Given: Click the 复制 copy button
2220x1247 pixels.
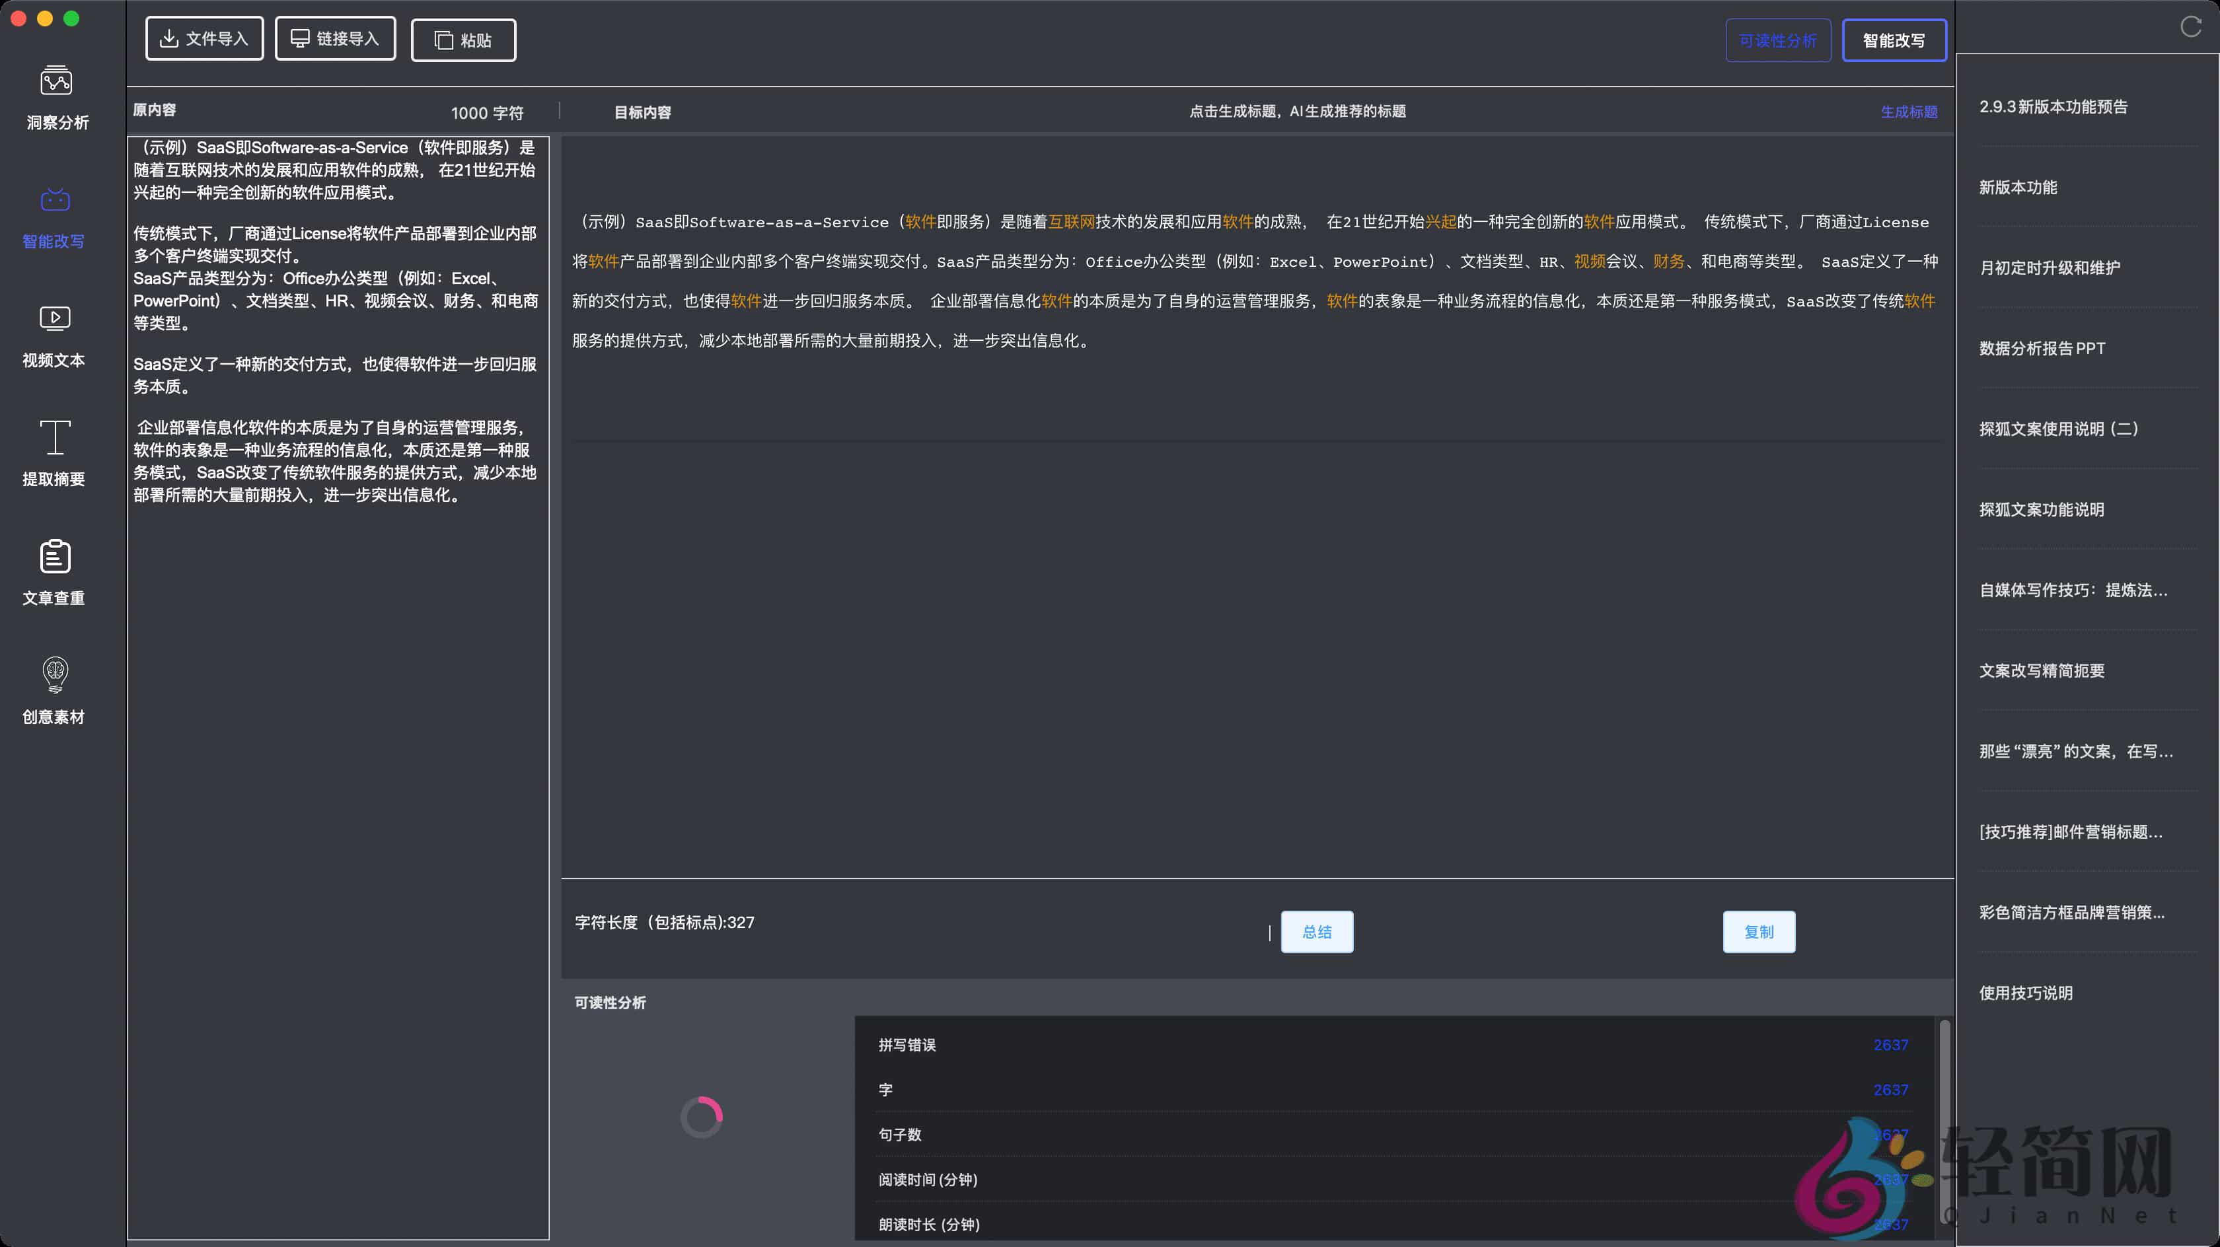Looking at the screenshot, I should [1758, 931].
